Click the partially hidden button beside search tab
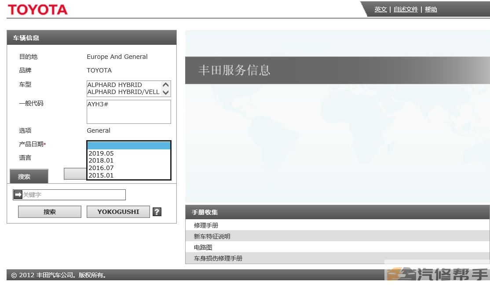Viewport: 490px width, 286px height. click(x=75, y=174)
